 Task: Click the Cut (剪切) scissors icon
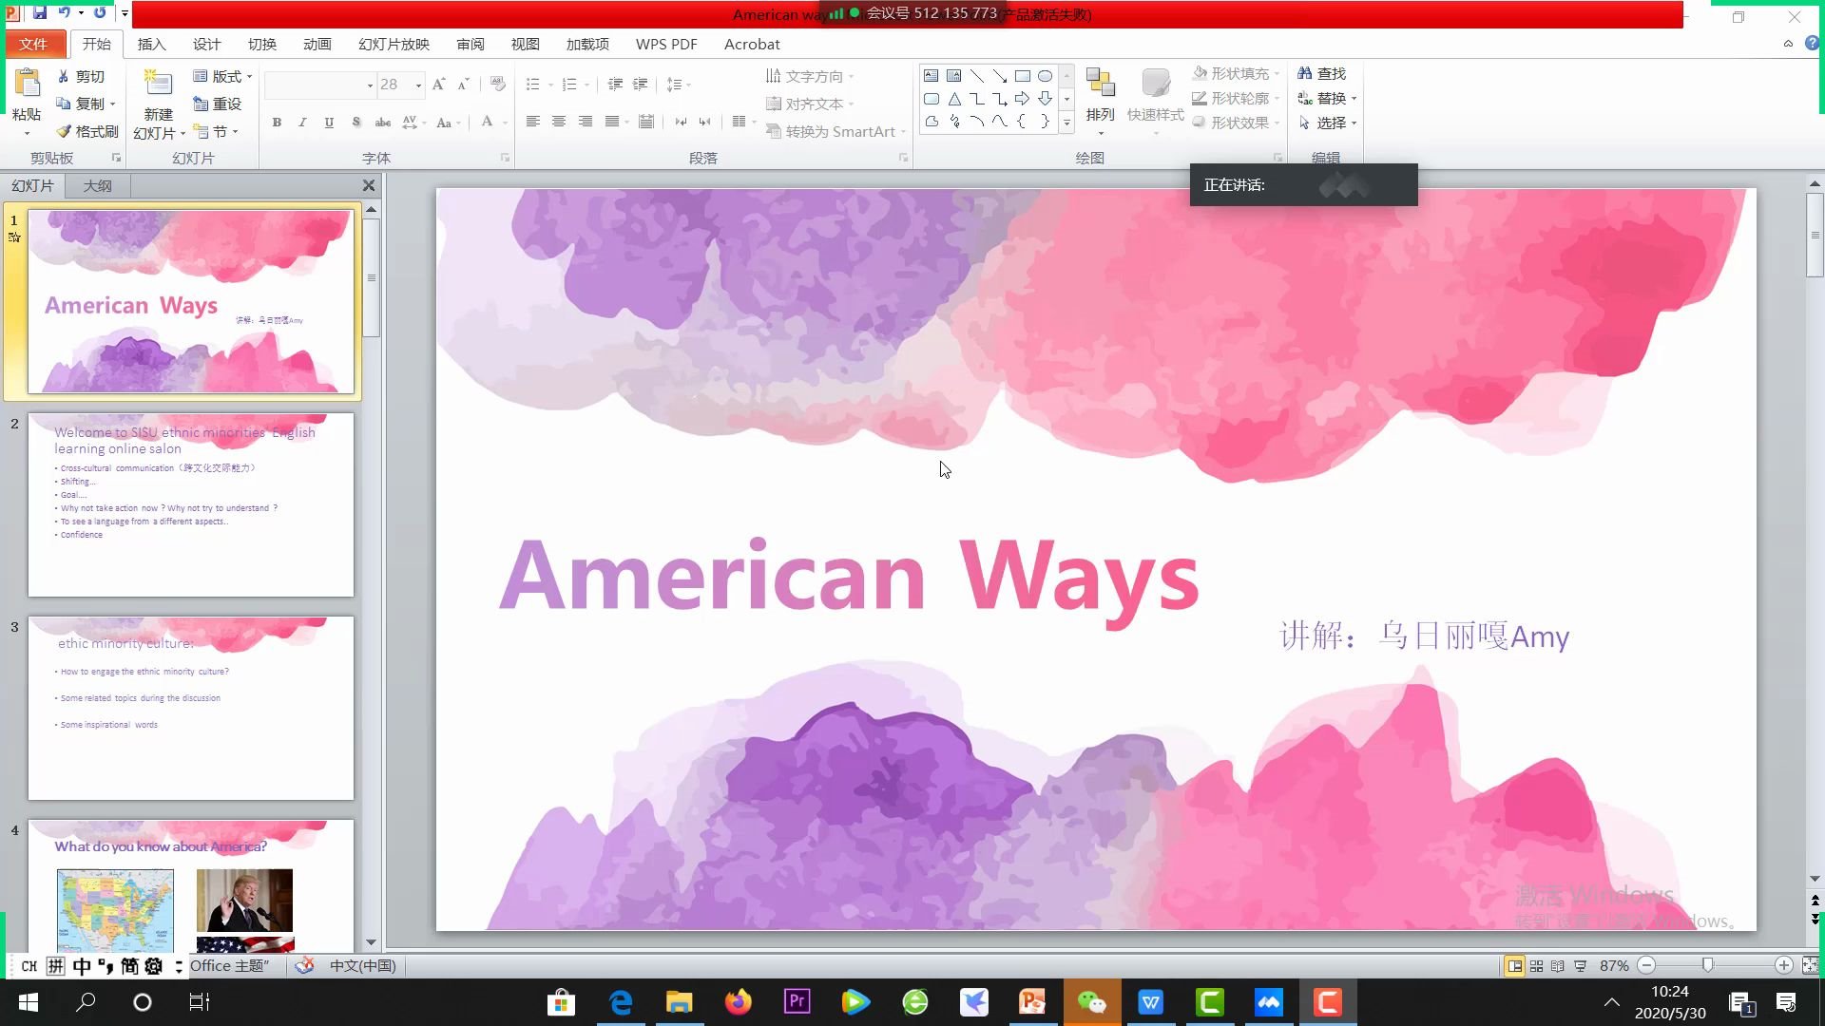click(x=64, y=76)
